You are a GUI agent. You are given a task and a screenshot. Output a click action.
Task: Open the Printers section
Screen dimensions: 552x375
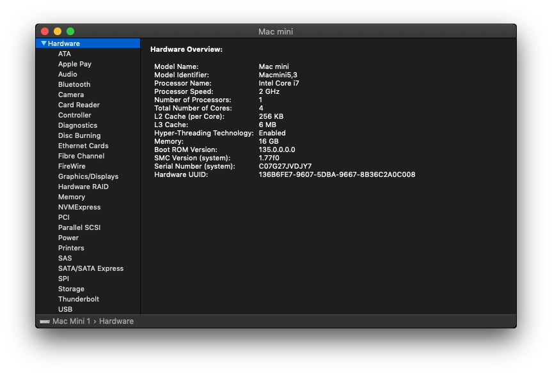[x=71, y=248]
